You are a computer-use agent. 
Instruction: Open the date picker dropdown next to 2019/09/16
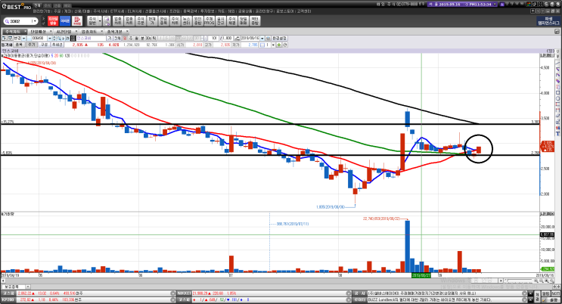coord(262,38)
